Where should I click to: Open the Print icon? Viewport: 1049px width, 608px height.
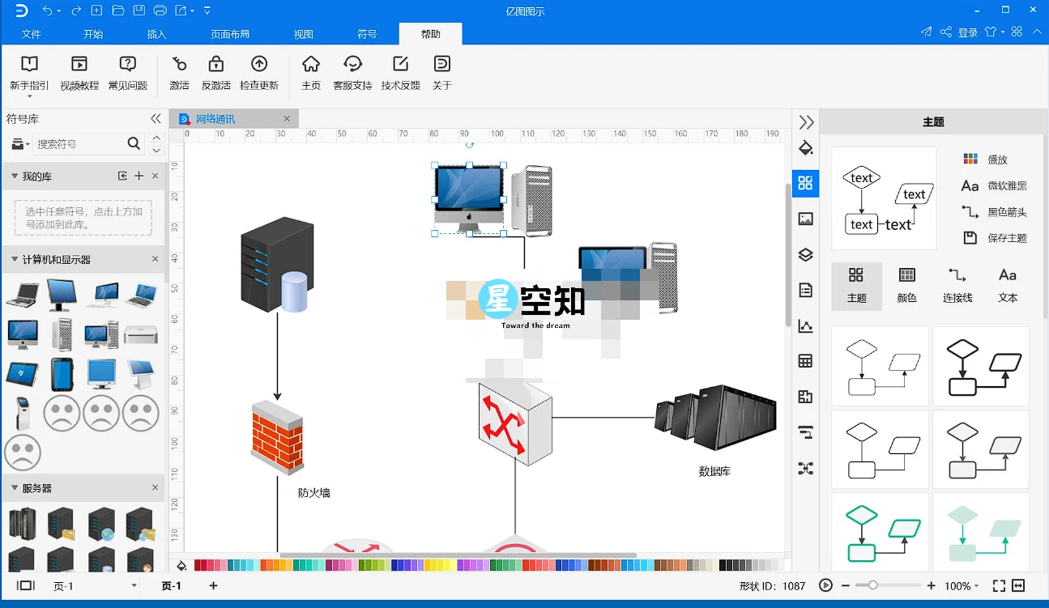(160, 11)
